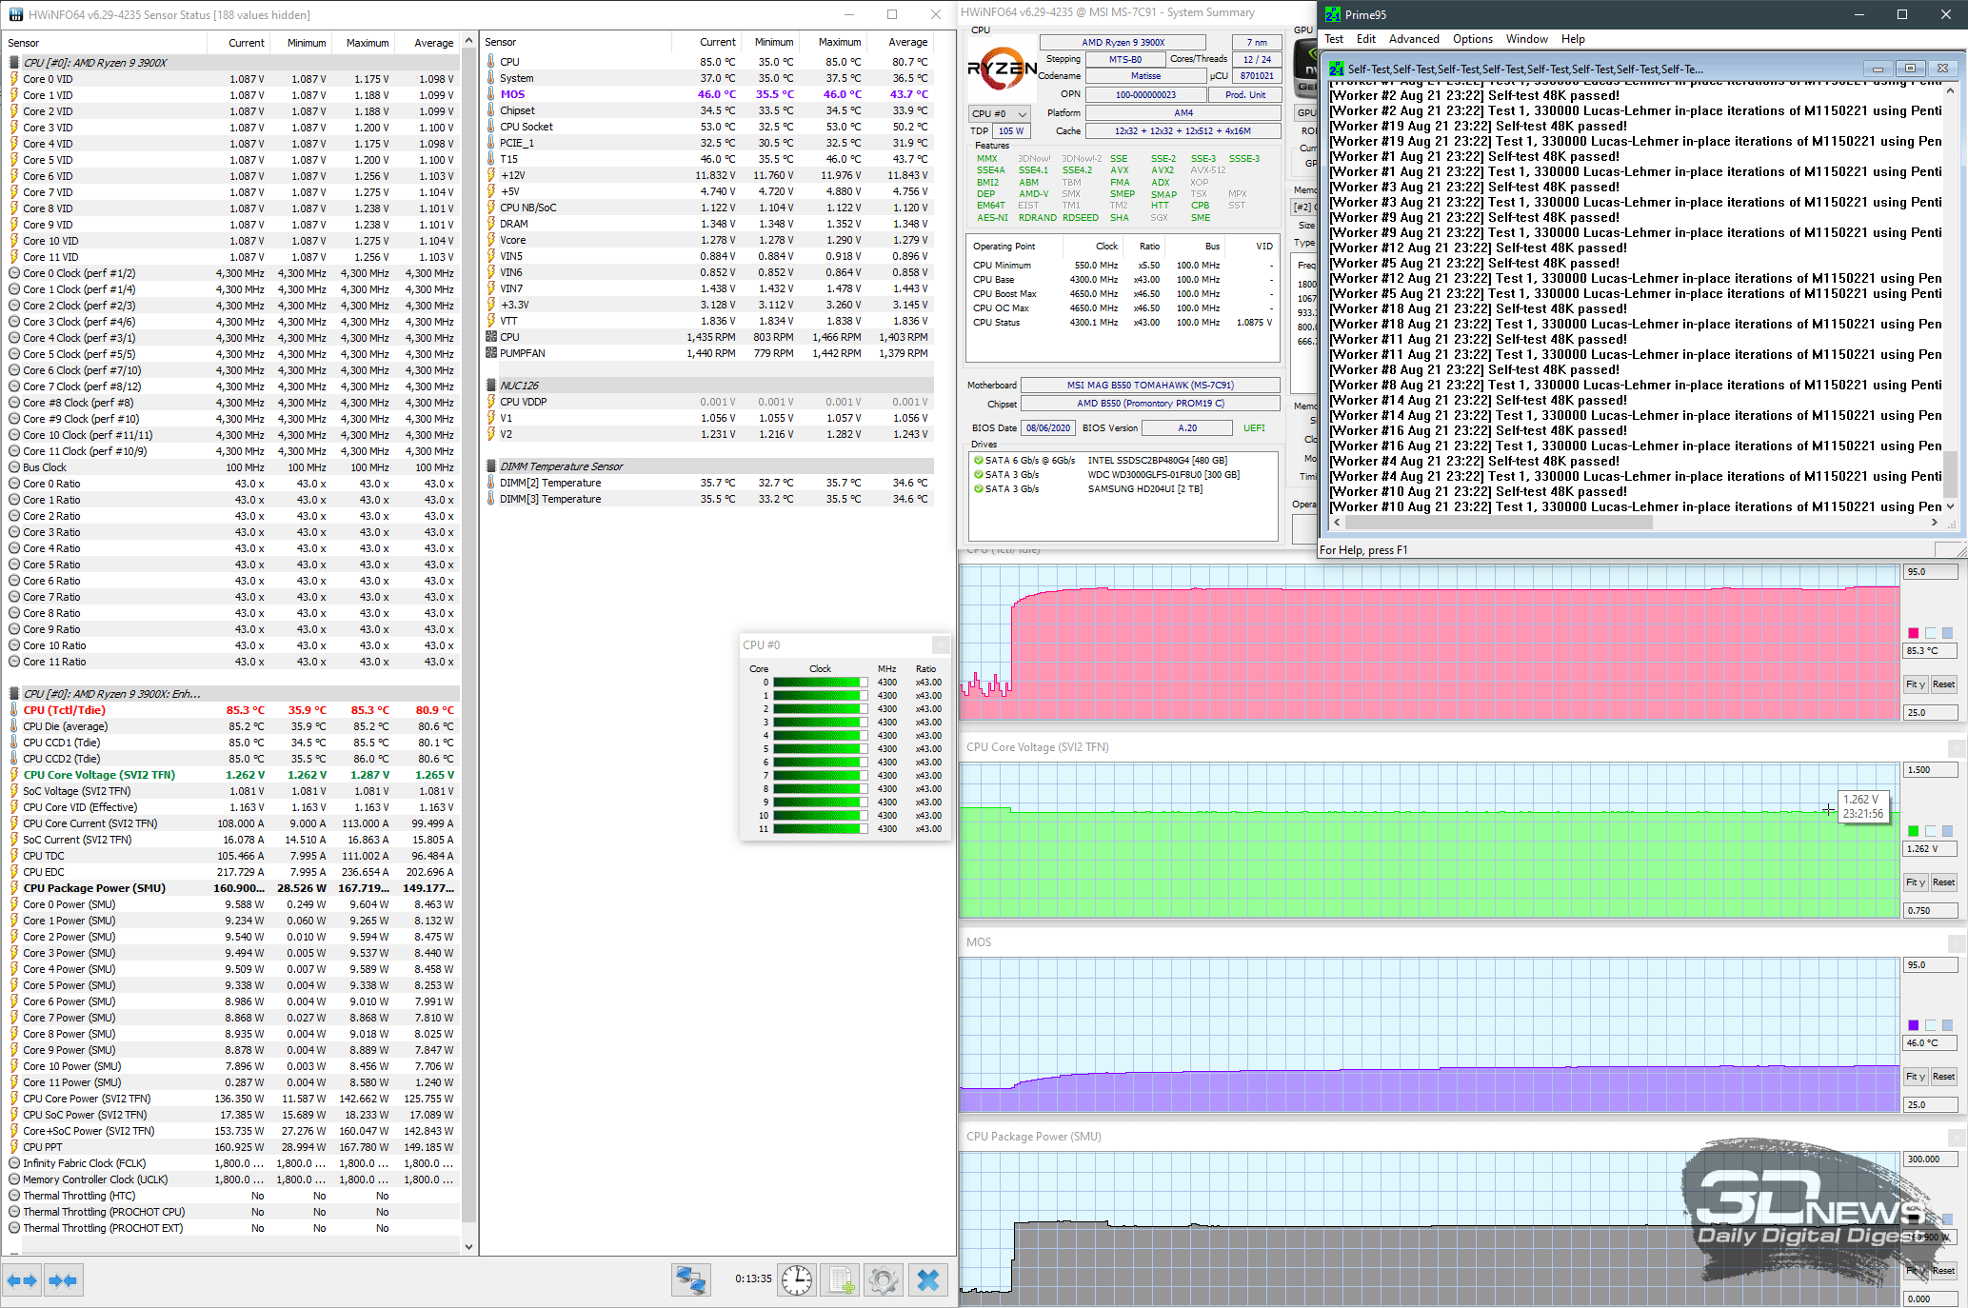The image size is (1968, 1308).
Task: Click Reset on MOS graph
Action: [1943, 1077]
